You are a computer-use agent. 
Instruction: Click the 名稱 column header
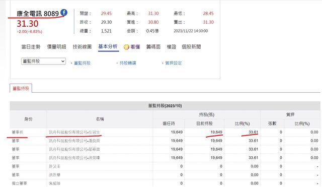tap(100, 119)
